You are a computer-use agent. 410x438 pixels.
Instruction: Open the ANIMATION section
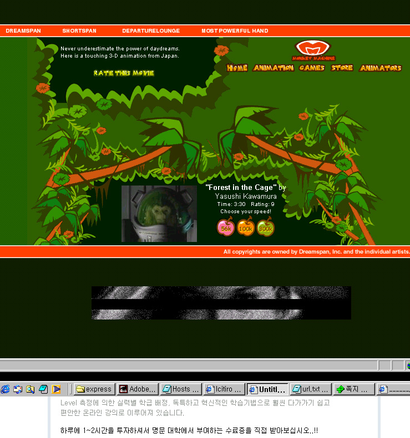274,68
